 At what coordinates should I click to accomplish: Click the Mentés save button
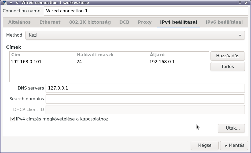[x=234, y=145]
